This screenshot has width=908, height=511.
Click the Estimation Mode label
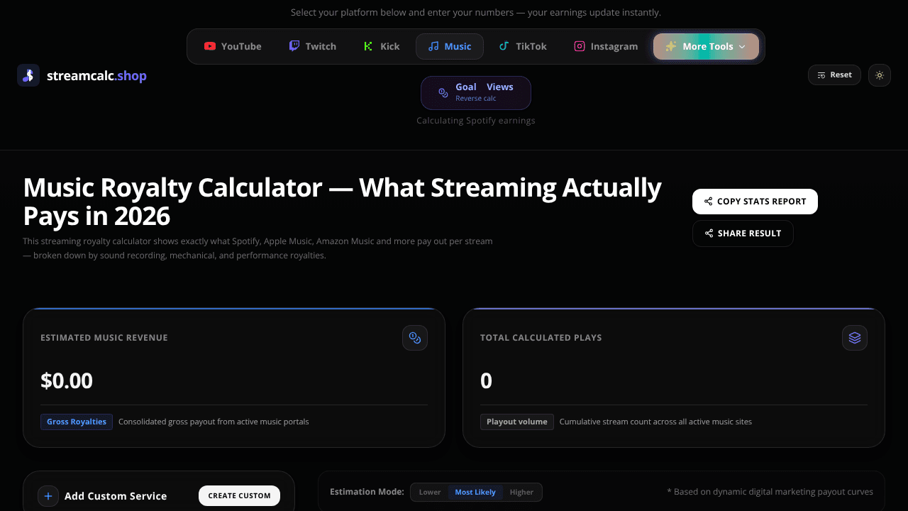pos(367,492)
